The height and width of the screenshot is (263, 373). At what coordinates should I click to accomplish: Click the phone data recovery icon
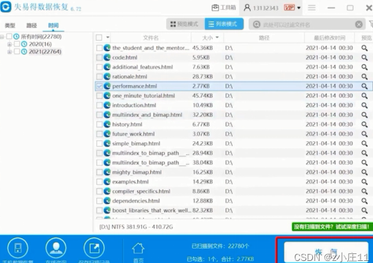pyautogui.click(x=18, y=248)
